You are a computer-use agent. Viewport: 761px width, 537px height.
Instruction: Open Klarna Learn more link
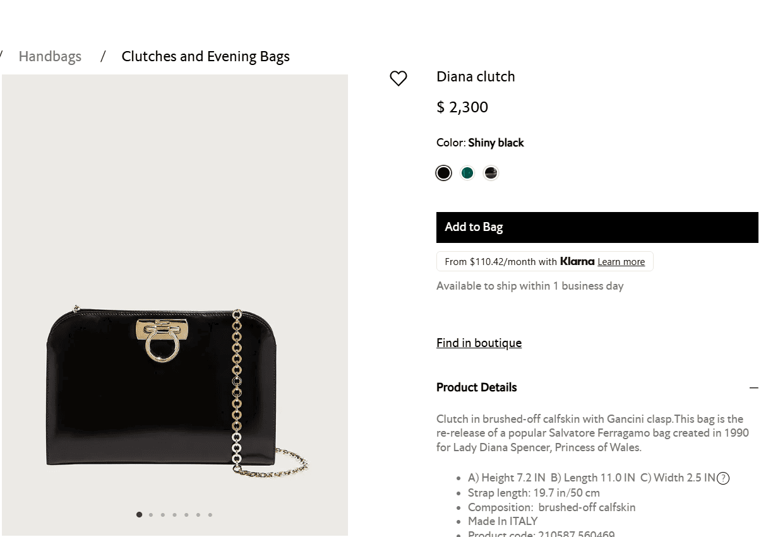click(621, 262)
